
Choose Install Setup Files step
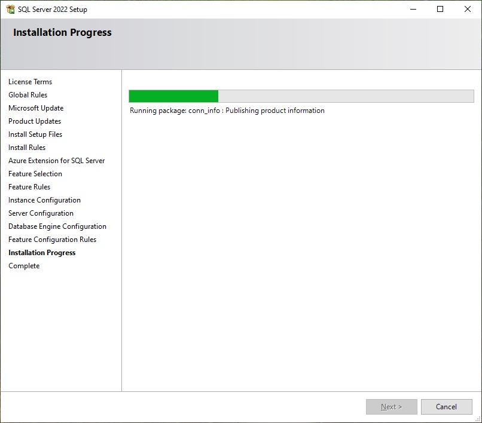pos(35,134)
